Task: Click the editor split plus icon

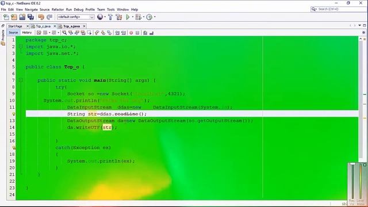Action: [x=364, y=33]
